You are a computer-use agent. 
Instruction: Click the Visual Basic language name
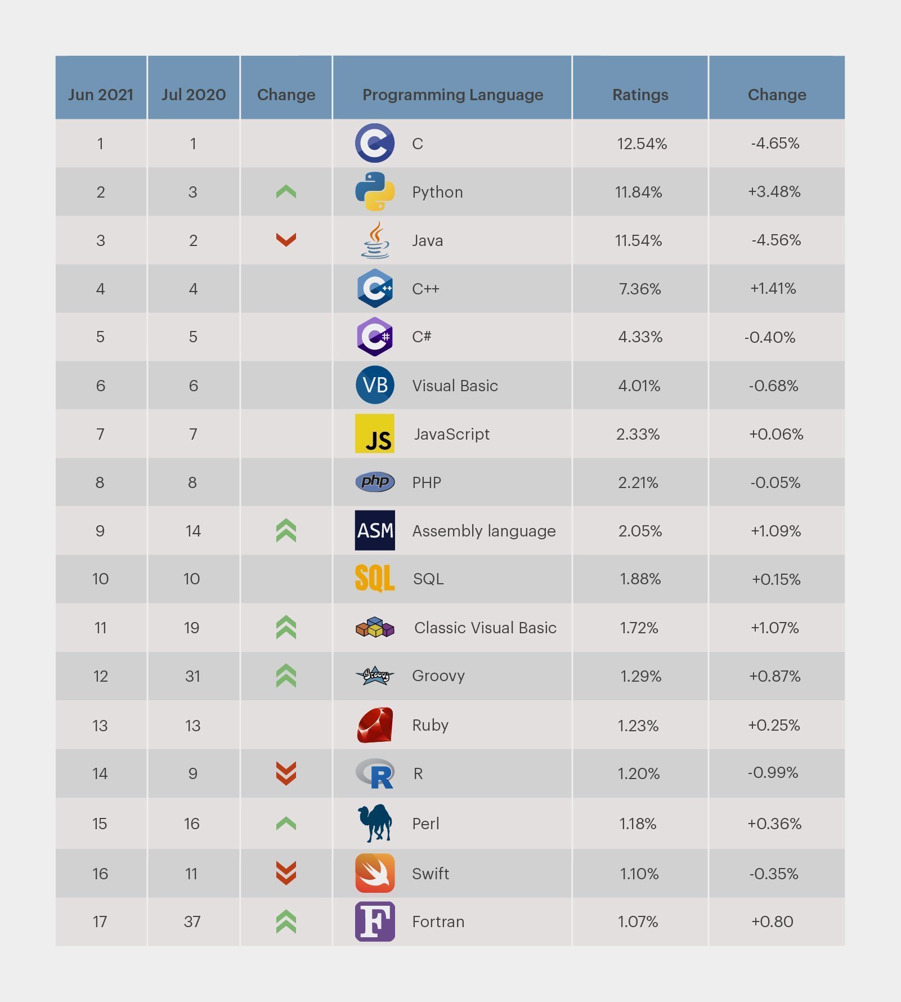click(x=455, y=386)
